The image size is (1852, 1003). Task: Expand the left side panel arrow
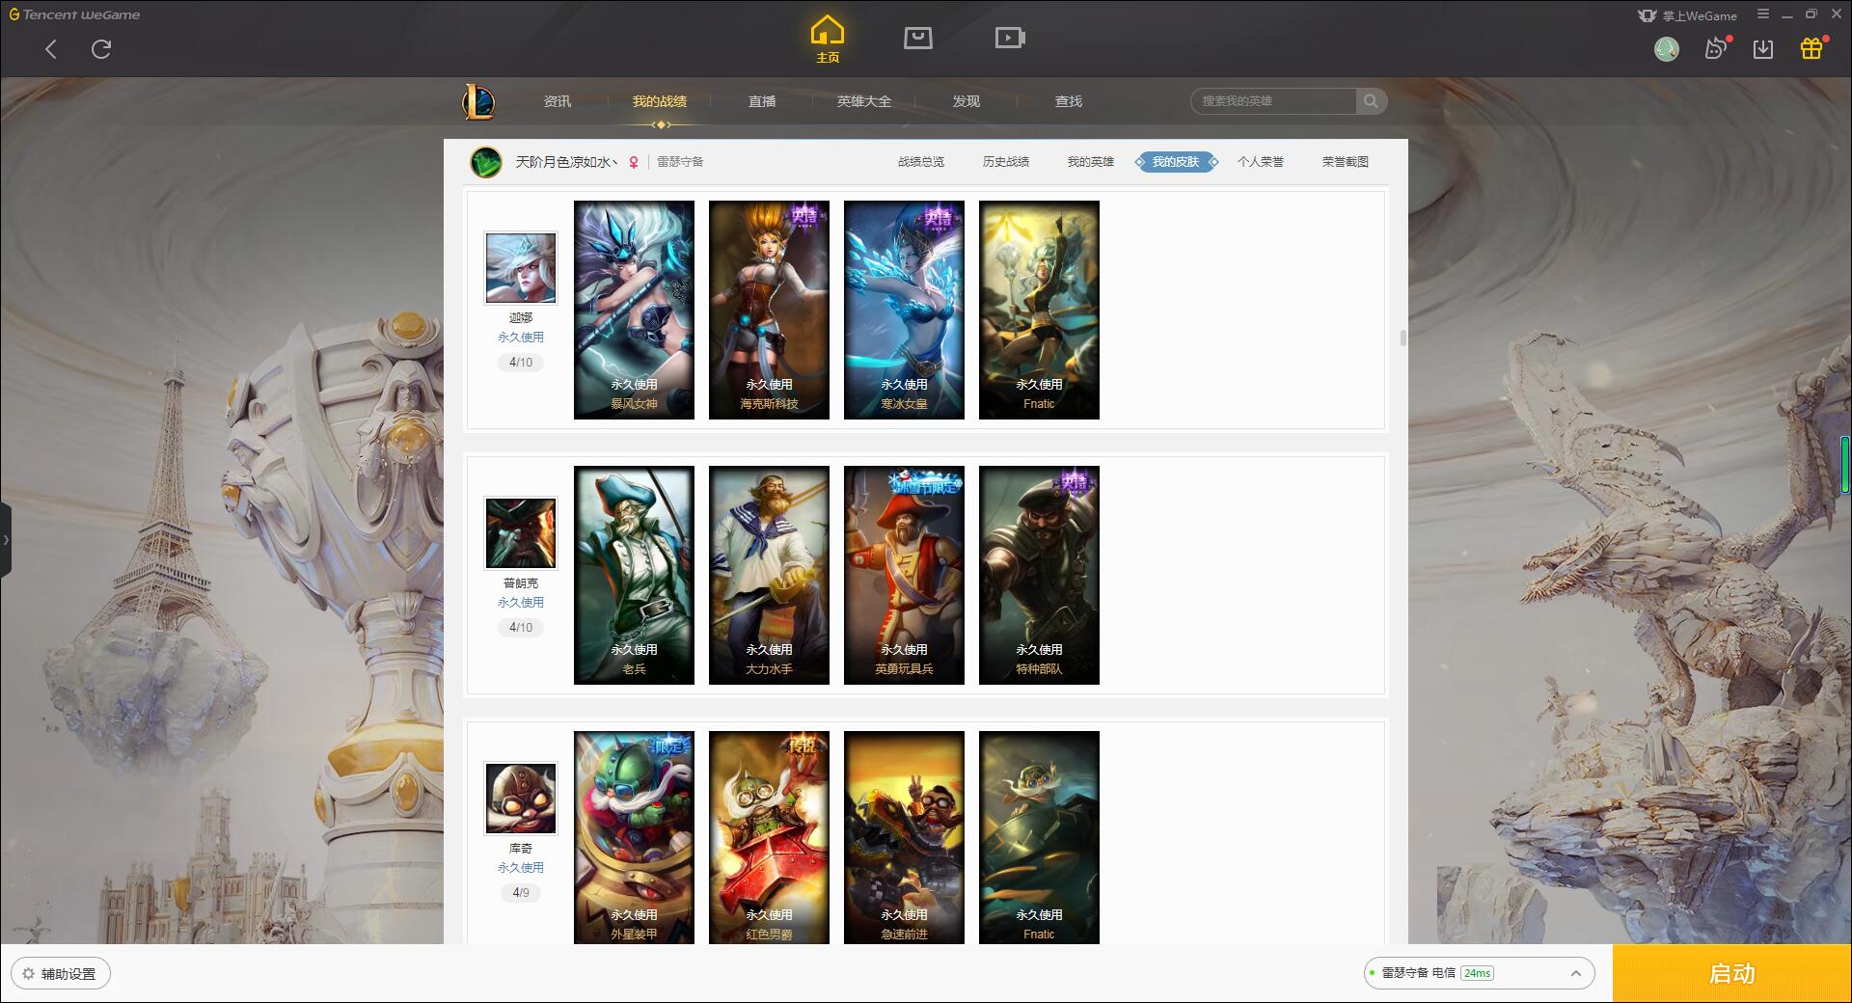pos(6,540)
